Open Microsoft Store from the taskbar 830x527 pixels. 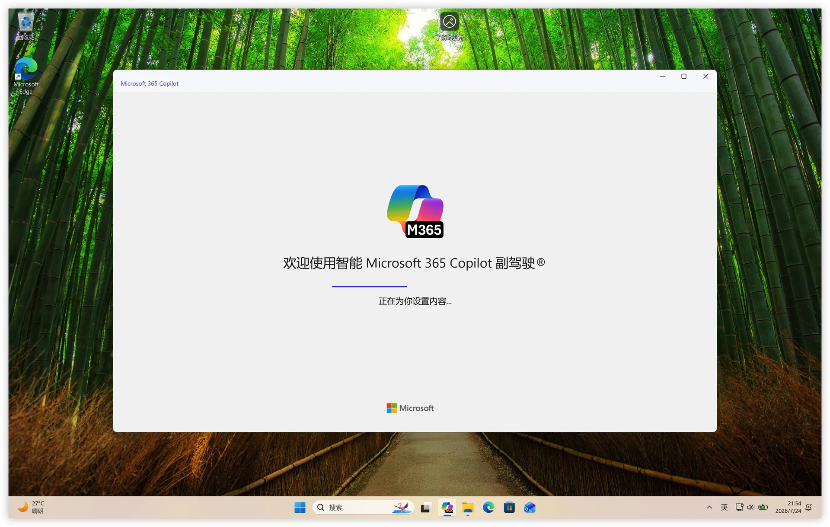tap(509, 508)
